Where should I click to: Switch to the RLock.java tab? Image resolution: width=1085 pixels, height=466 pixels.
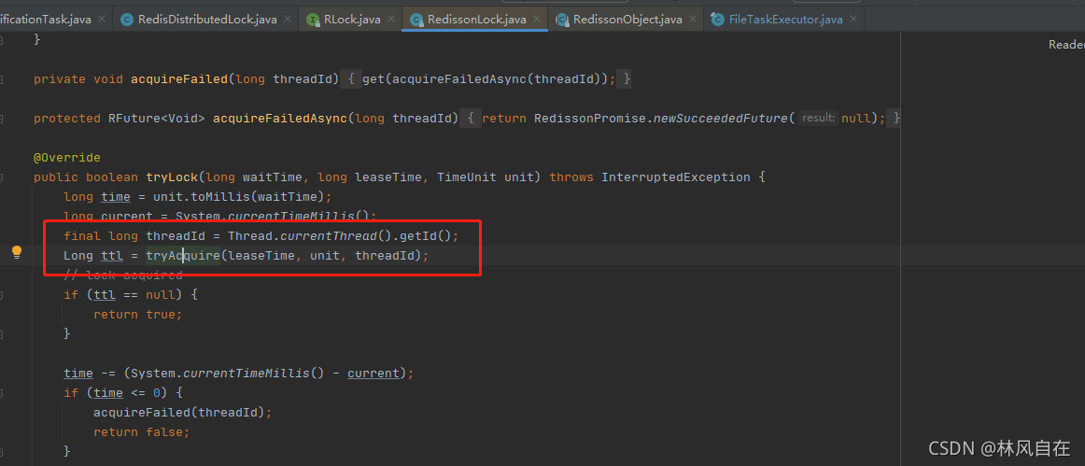tap(351, 20)
